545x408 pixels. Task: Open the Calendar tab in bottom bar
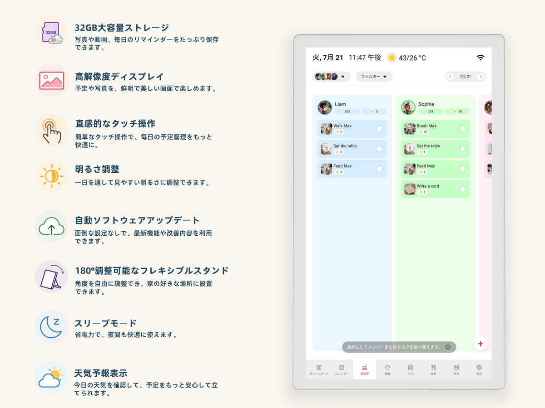coord(342,369)
